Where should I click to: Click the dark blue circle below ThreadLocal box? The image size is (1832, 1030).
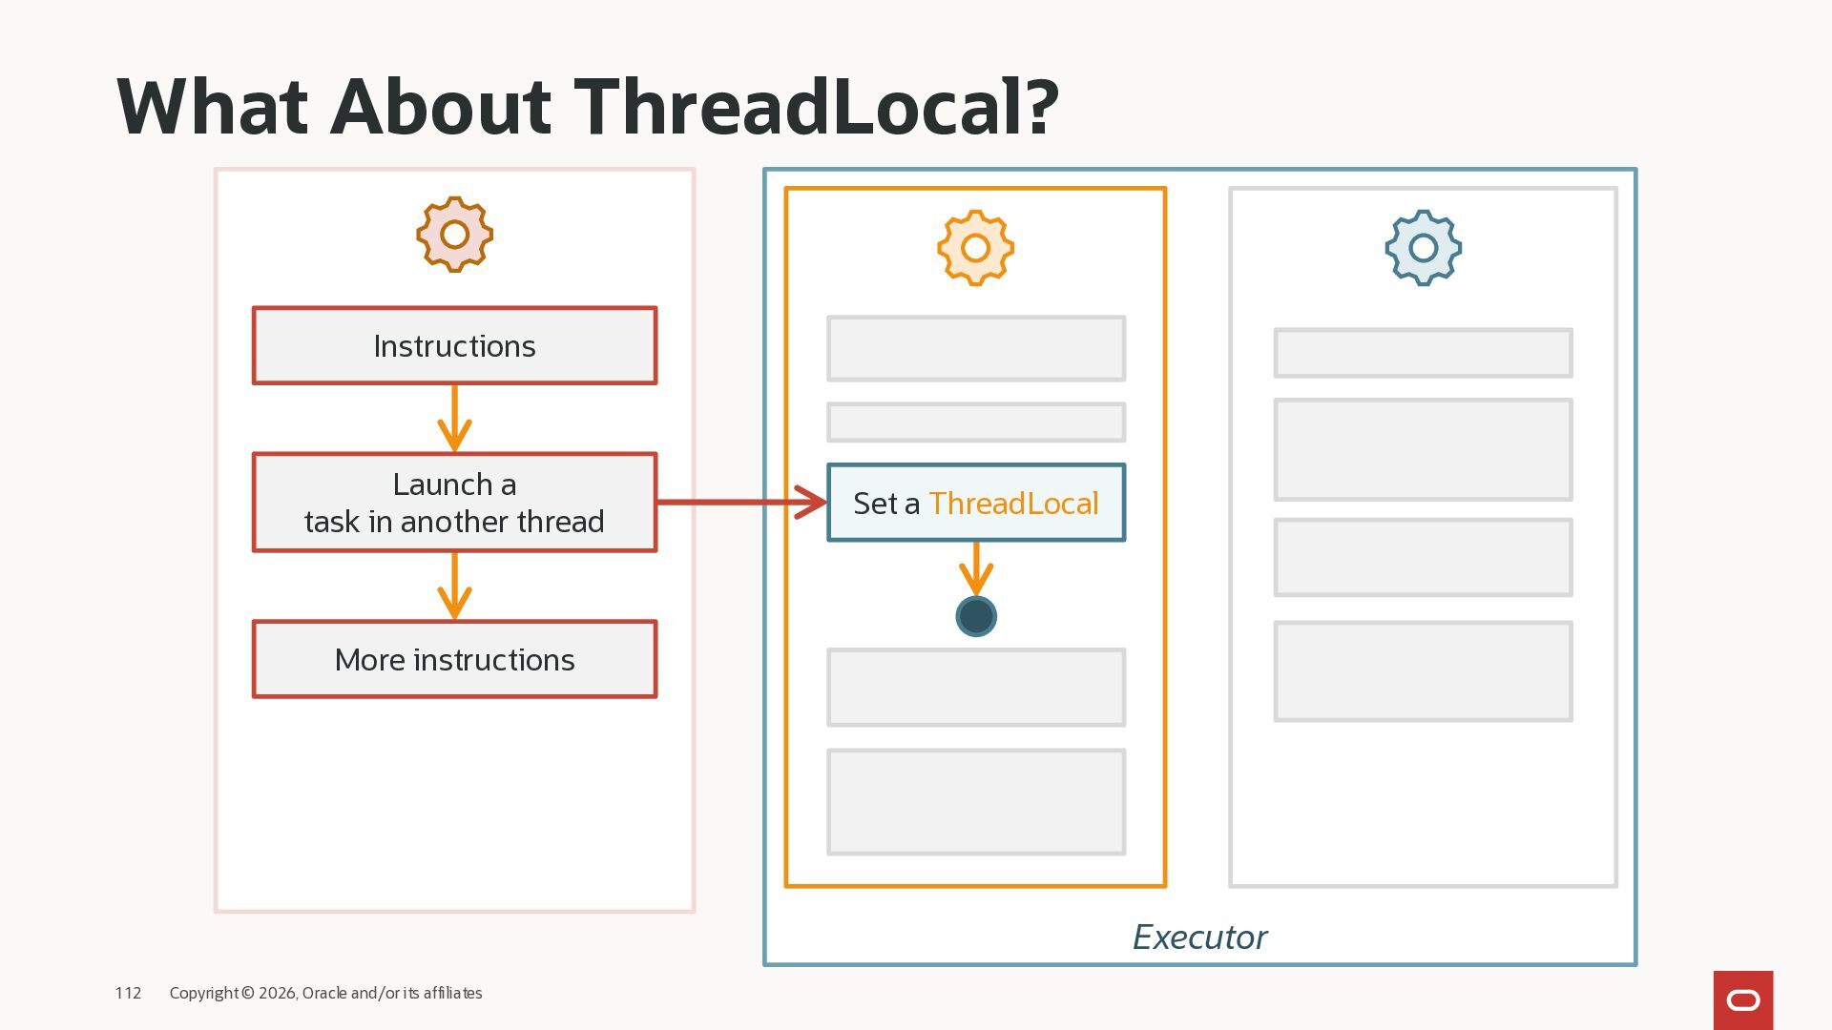[x=975, y=616]
